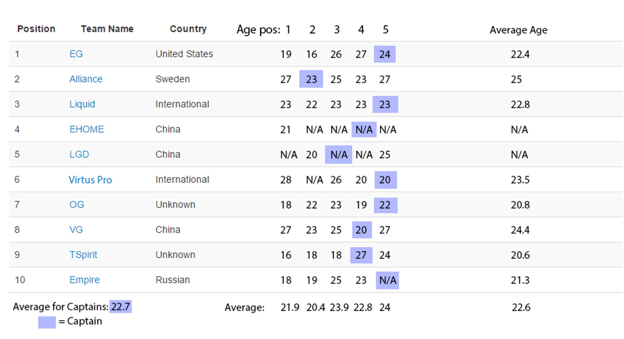Select Alliance's highlighted captain age 23

pos(311,79)
